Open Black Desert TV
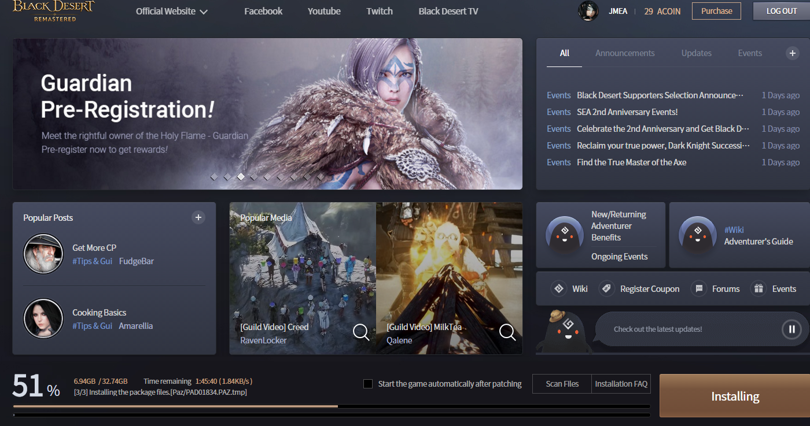Screen dimensions: 810x426 448,12
